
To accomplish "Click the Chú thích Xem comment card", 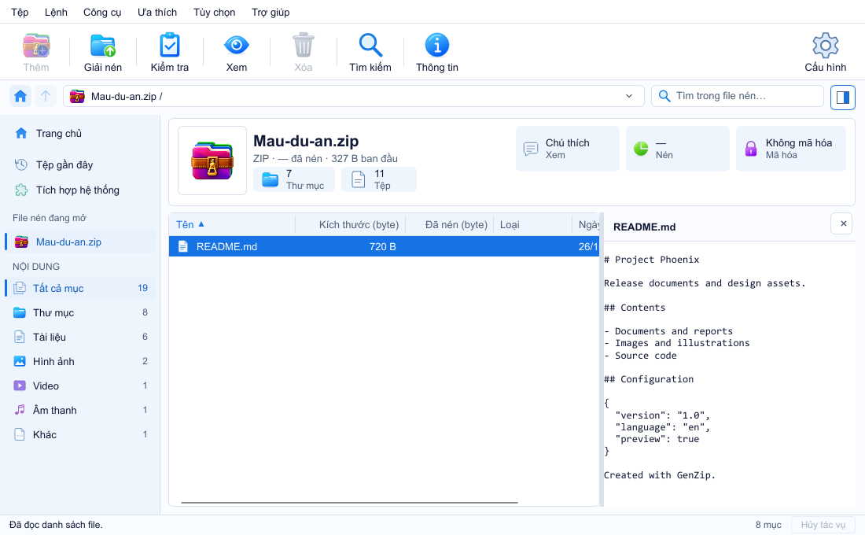I will [x=568, y=149].
